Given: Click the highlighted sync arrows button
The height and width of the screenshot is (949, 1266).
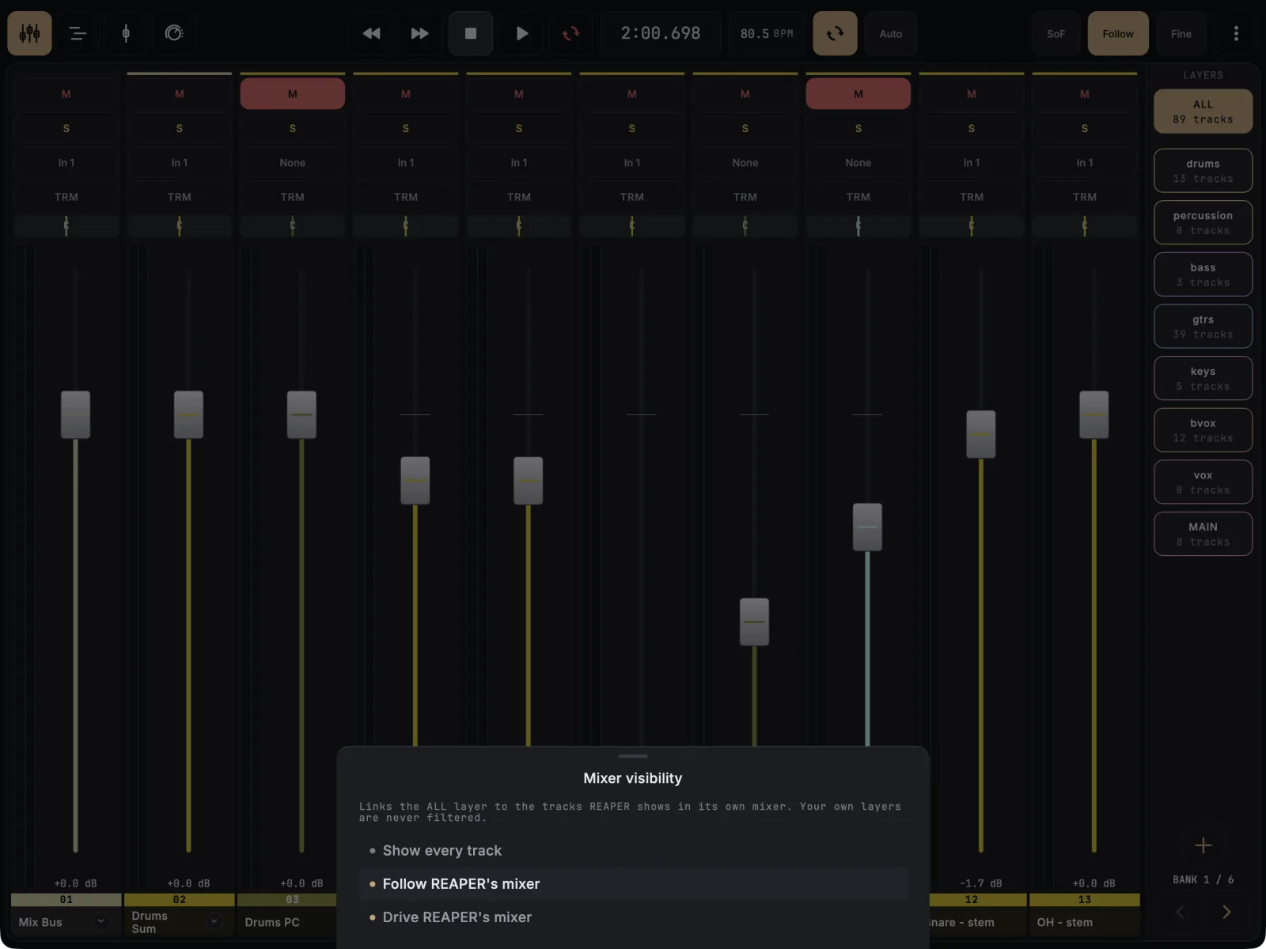Looking at the screenshot, I should pyautogui.click(x=835, y=33).
